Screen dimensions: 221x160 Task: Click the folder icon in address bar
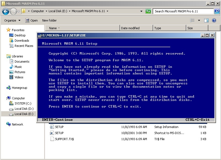click(x=23, y=11)
